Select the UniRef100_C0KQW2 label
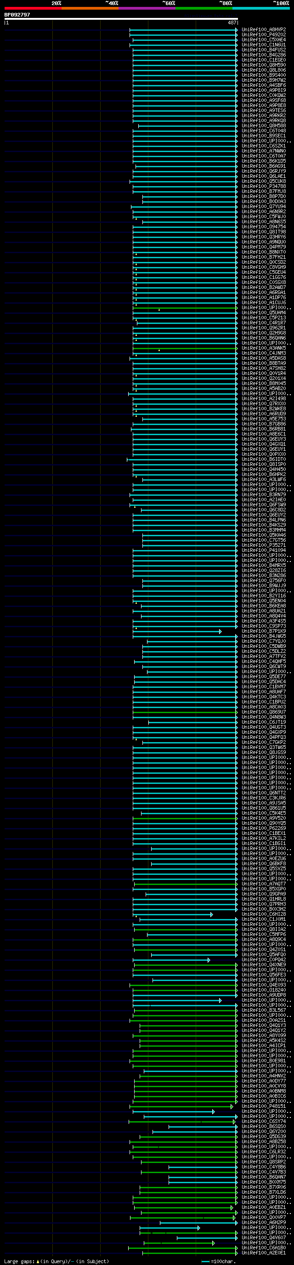The width and height of the screenshot is (294, 1265). click(x=264, y=95)
